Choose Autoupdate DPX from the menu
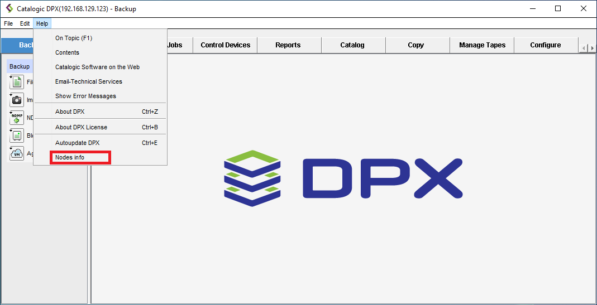Image resolution: width=597 pixels, height=305 pixels. click(77, 143)
